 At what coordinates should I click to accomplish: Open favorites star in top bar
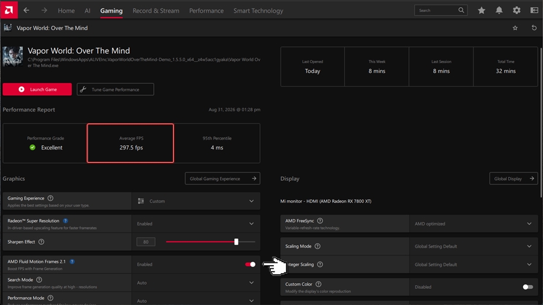click(481, 10)
